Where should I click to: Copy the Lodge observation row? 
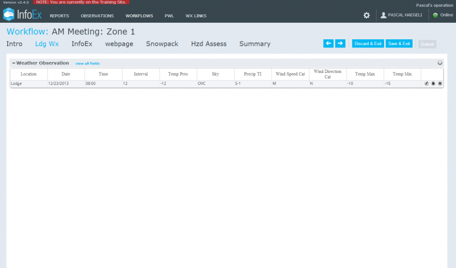pos(433,83)
